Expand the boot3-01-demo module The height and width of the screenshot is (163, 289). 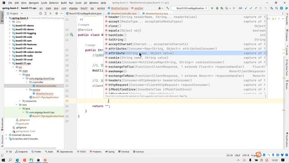tap(10, 25)
